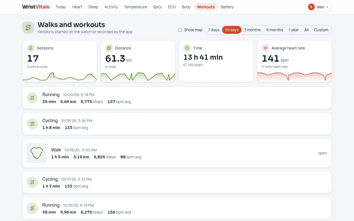Click the Cycling 10/17/26, 3:33 PM title
The height and width of the screenshot is (221, 354).
click(x=67, y=179)
